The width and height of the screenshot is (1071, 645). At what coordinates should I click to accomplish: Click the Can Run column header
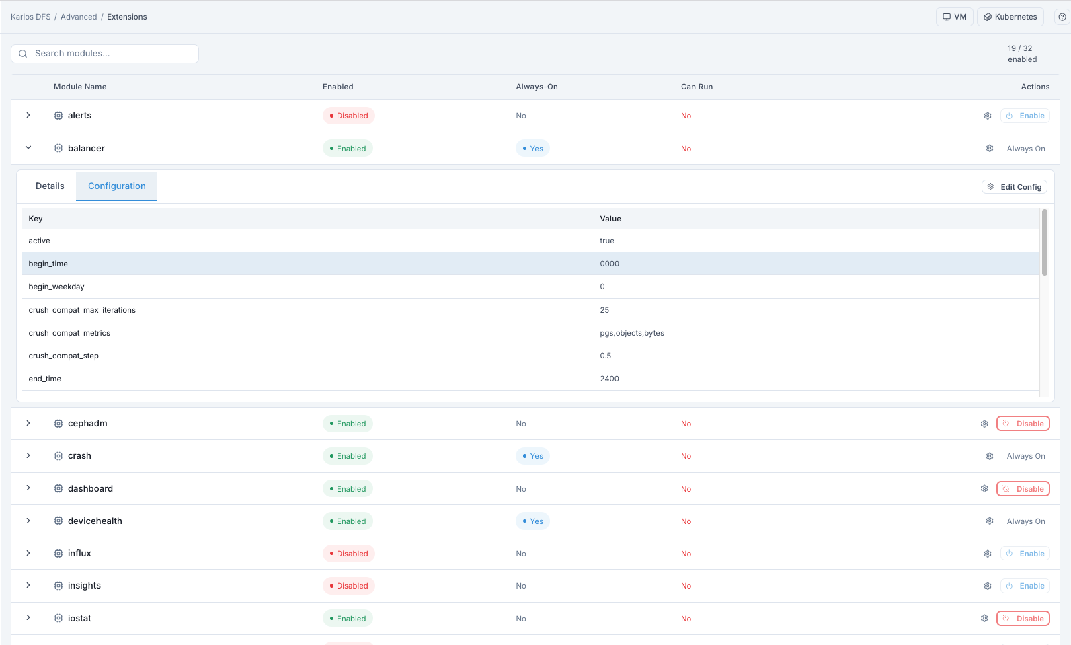[697, 87]
